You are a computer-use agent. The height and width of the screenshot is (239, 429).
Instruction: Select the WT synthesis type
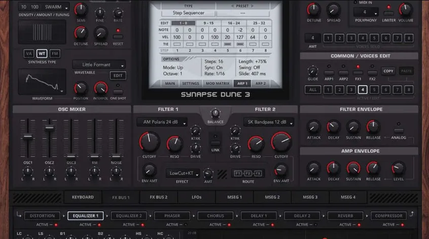click(42, 54)
